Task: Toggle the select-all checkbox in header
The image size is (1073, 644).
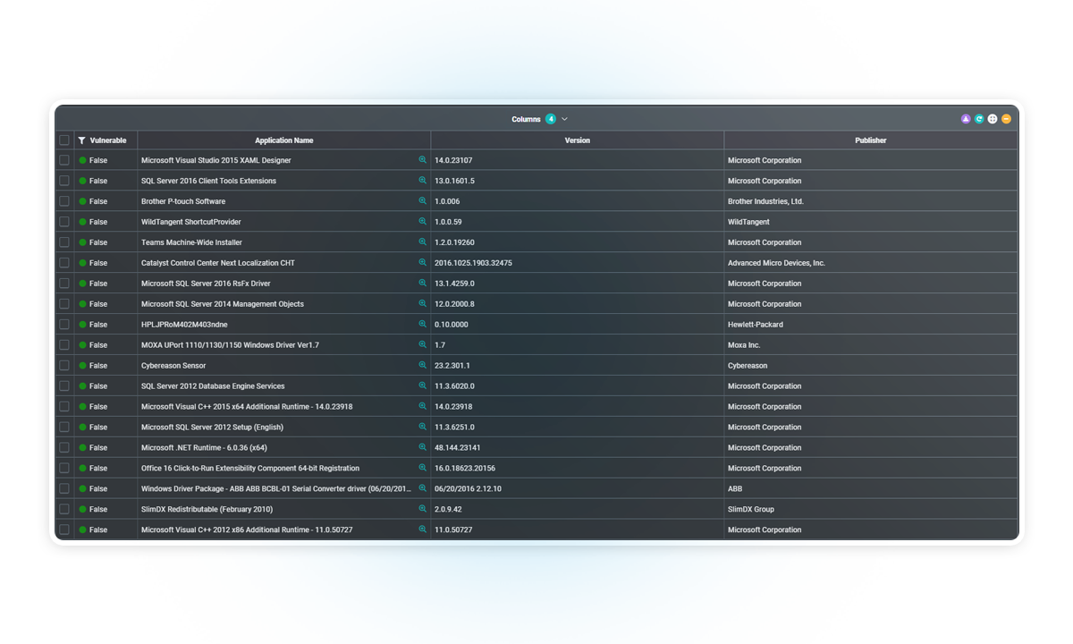Action: tap(64, 140)
